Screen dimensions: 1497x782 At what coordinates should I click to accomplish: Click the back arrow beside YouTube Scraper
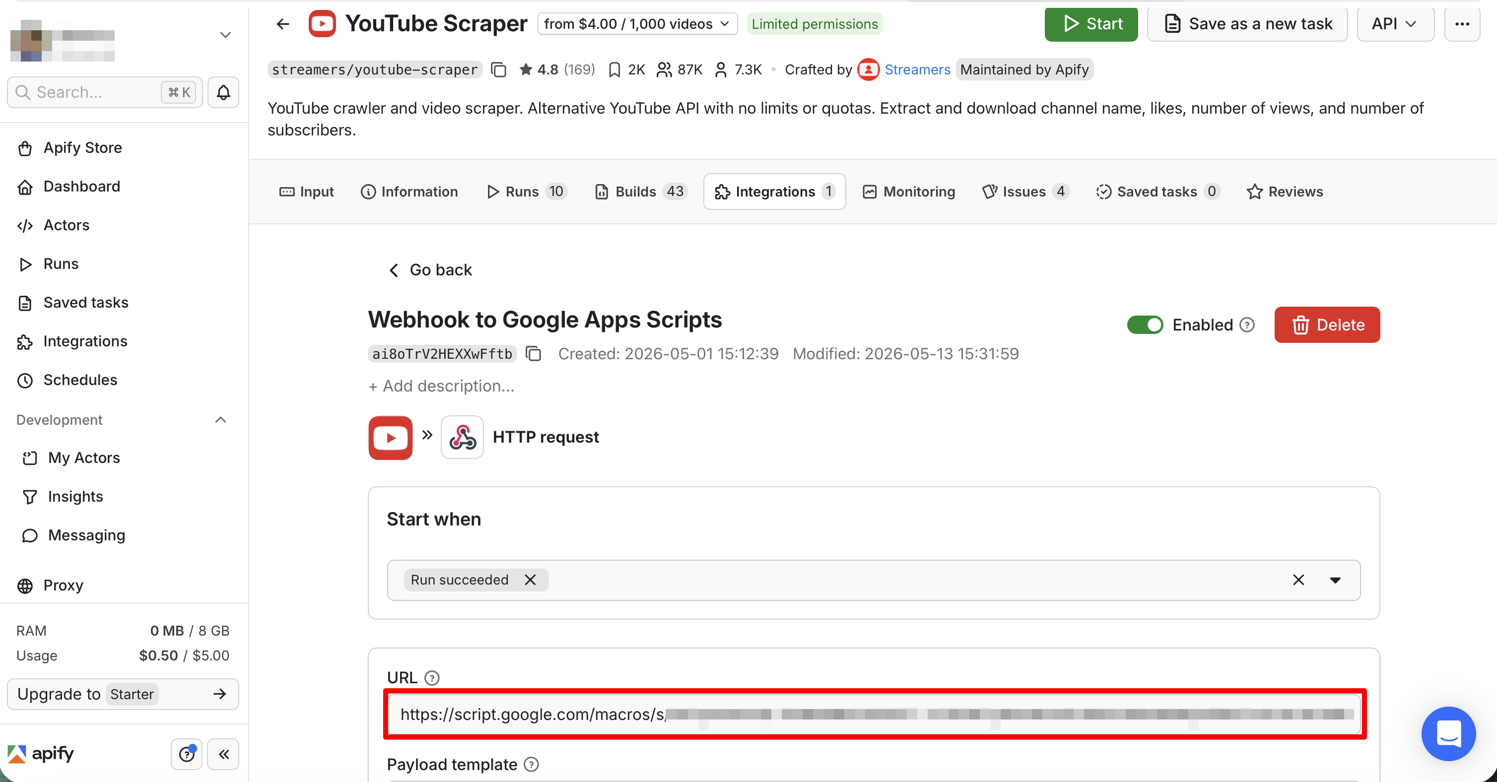(x=283, y=24)
